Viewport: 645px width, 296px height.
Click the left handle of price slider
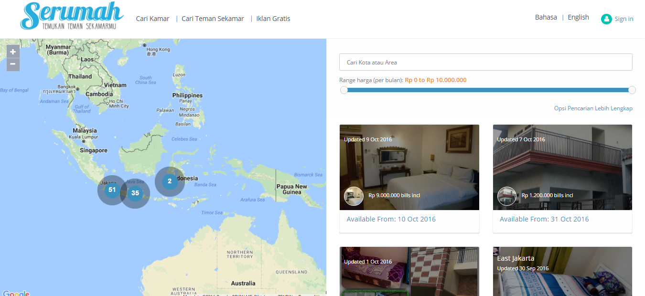[344, 90]
